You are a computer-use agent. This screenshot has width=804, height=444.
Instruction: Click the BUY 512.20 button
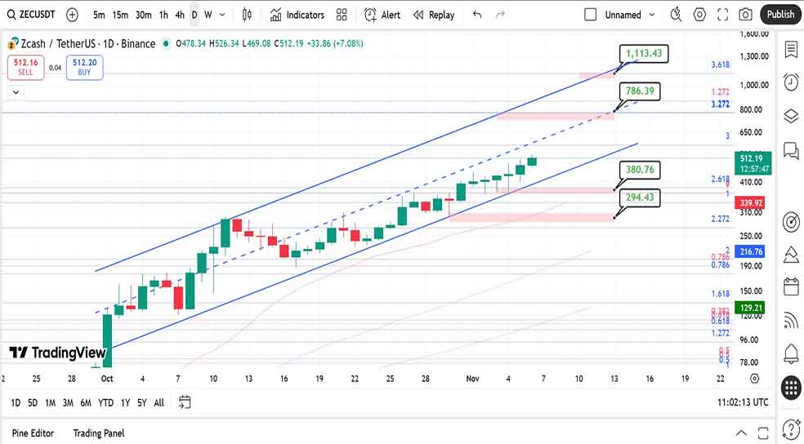click(85, 67)
